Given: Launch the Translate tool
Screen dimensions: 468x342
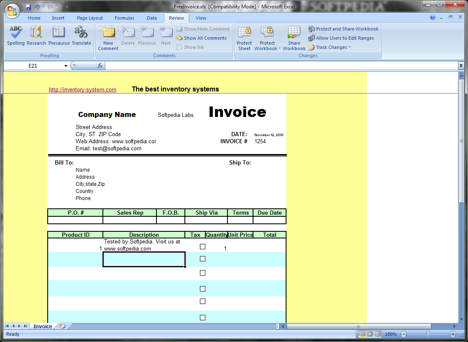Looking at the screenshot, I should [81, 35].
